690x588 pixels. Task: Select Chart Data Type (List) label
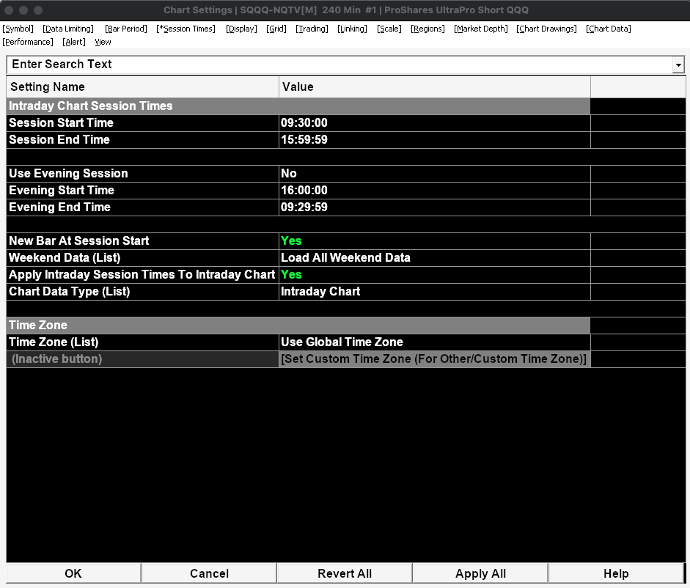[142, 291]
